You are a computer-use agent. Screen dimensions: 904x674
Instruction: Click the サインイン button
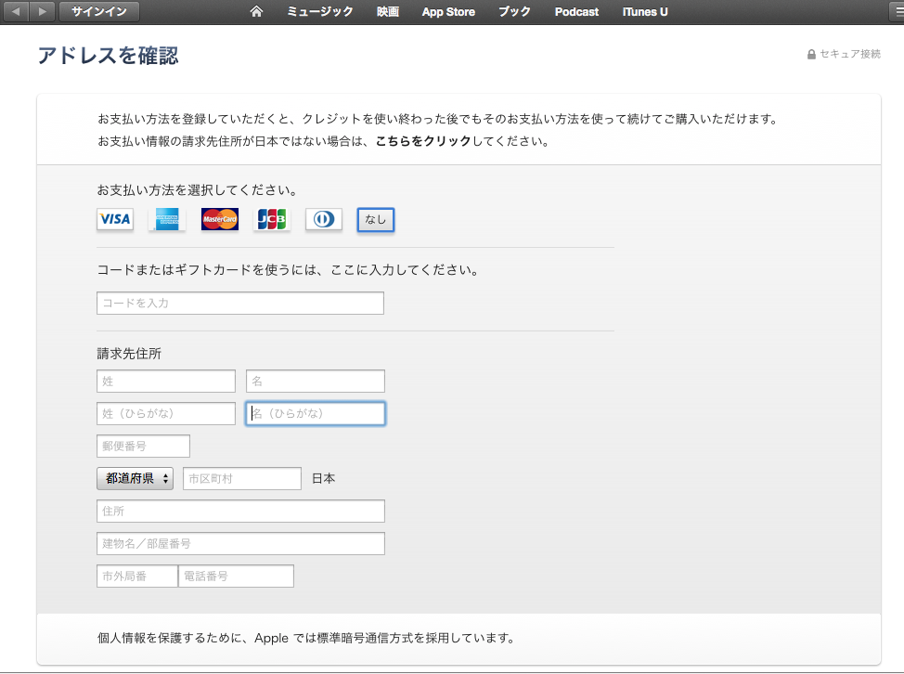(x=99, y=12)
